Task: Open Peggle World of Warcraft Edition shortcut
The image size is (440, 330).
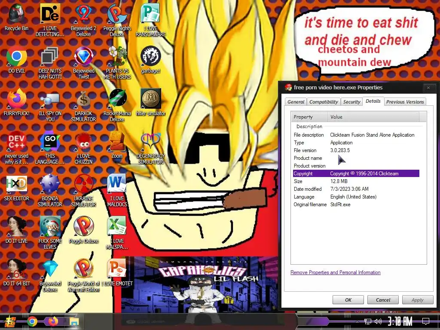Action: pos(84,275)
